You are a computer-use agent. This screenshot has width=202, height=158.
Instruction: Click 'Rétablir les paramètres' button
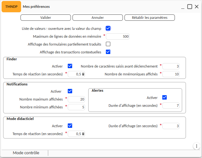tap(150, 18)
